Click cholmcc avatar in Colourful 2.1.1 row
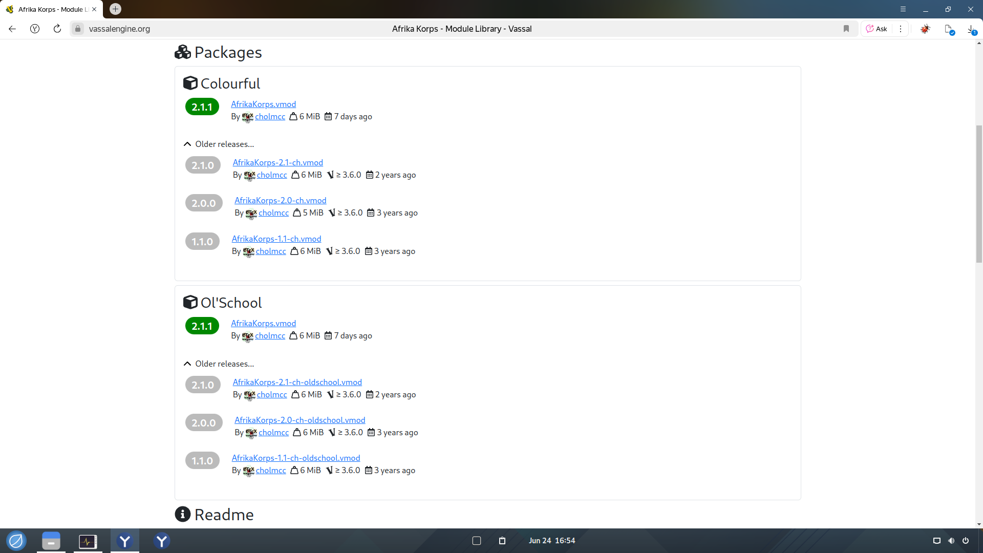983x553 pixels. click(248, 117)
